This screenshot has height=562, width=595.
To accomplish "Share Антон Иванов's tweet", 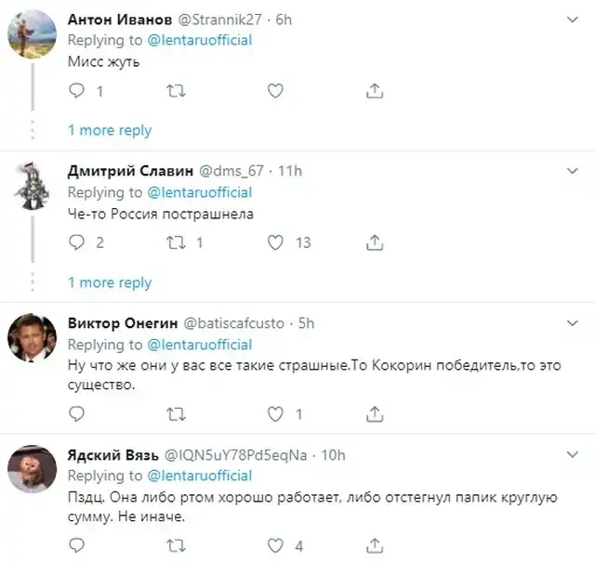I will click(x=375, y=91).
